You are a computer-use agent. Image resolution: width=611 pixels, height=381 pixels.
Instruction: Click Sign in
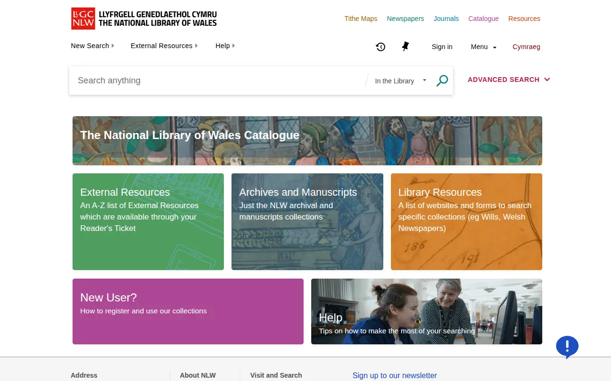442,47
